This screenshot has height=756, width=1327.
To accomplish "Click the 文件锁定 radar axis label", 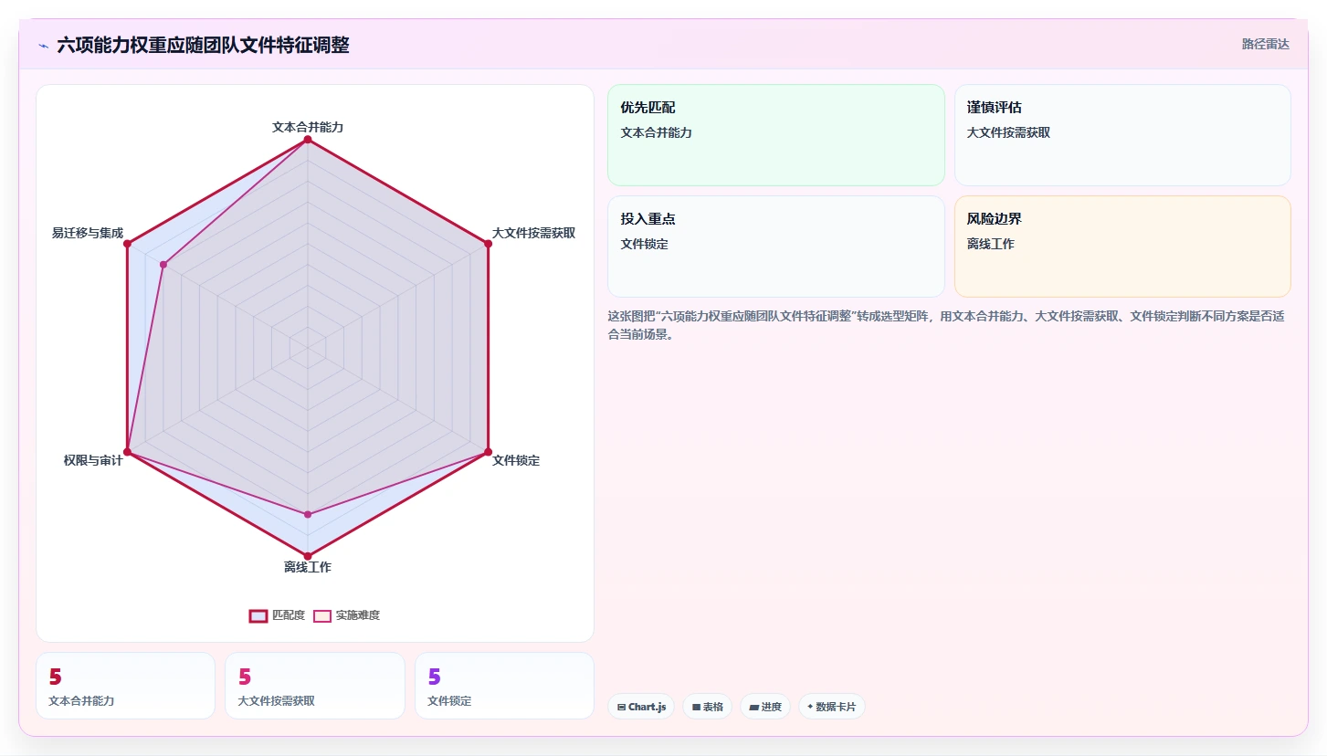I will (516, 460).
